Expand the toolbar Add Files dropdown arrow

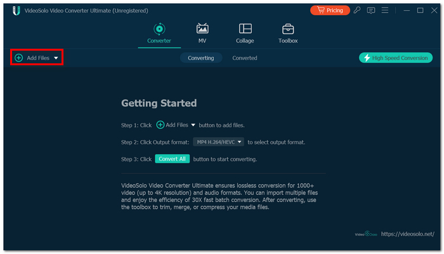56,58
